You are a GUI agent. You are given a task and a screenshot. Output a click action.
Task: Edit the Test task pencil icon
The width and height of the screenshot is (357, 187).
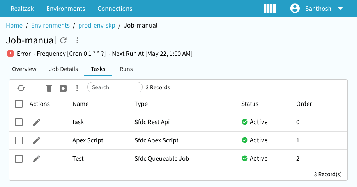point(37,159)
